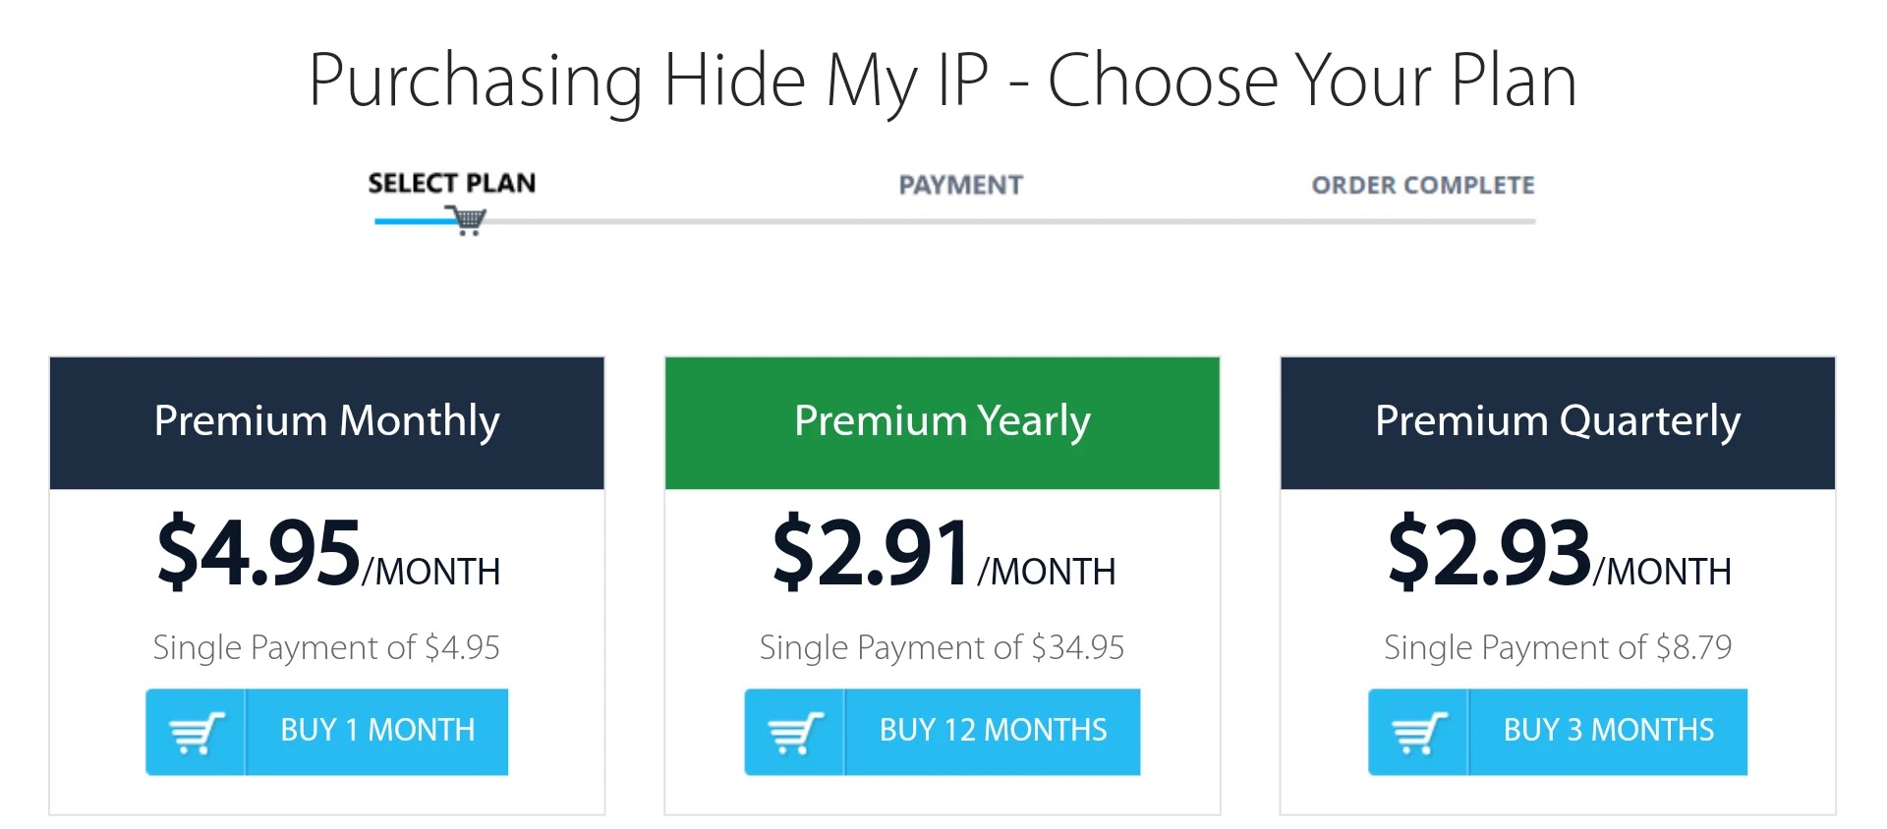Go to the PAYMENT step

[960, 185]
